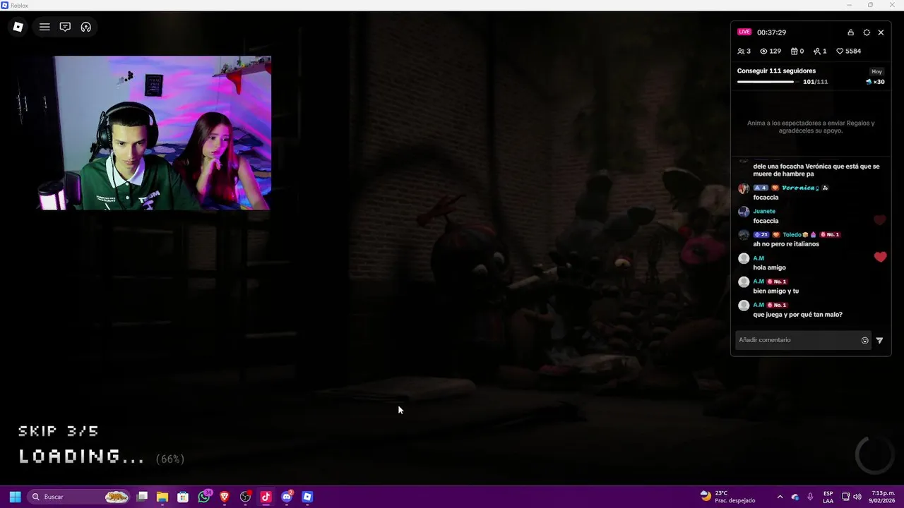Image resolution: width=904 pixels, height=508 pixels.
Task: Open the Roblox hamburger menu
Action: (44, 27)
